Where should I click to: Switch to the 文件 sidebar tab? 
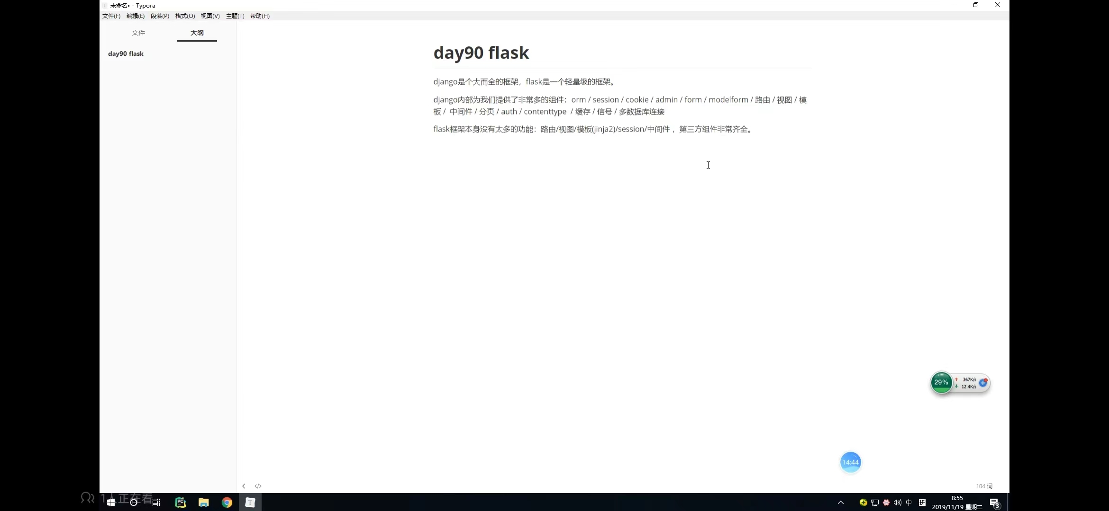coord(138,33)
